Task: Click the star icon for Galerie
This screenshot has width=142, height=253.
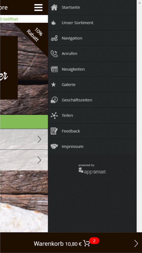Action: (x=53, y=84)
